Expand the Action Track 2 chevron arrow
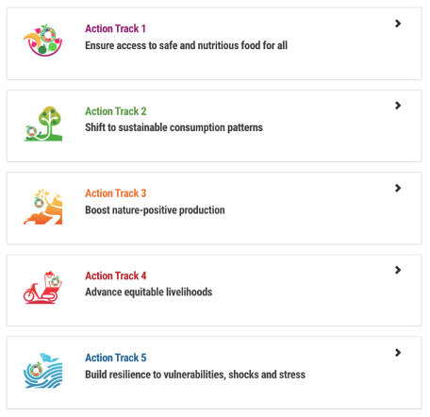The height and width of the screenshot is (417, 430). pos(398,106)
